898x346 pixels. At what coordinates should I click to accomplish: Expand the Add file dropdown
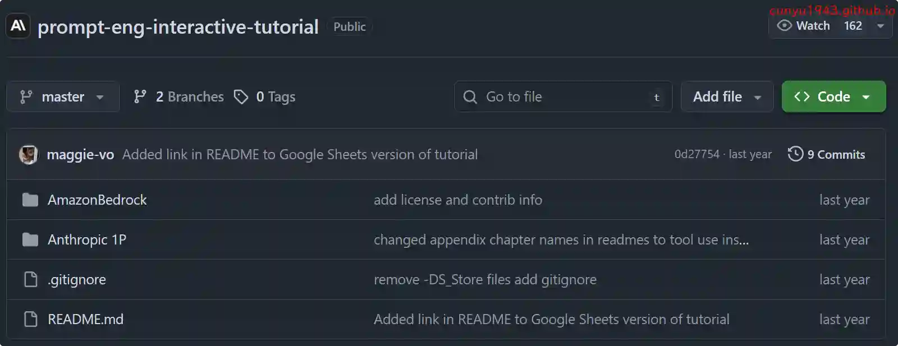(x=727, y=97)
